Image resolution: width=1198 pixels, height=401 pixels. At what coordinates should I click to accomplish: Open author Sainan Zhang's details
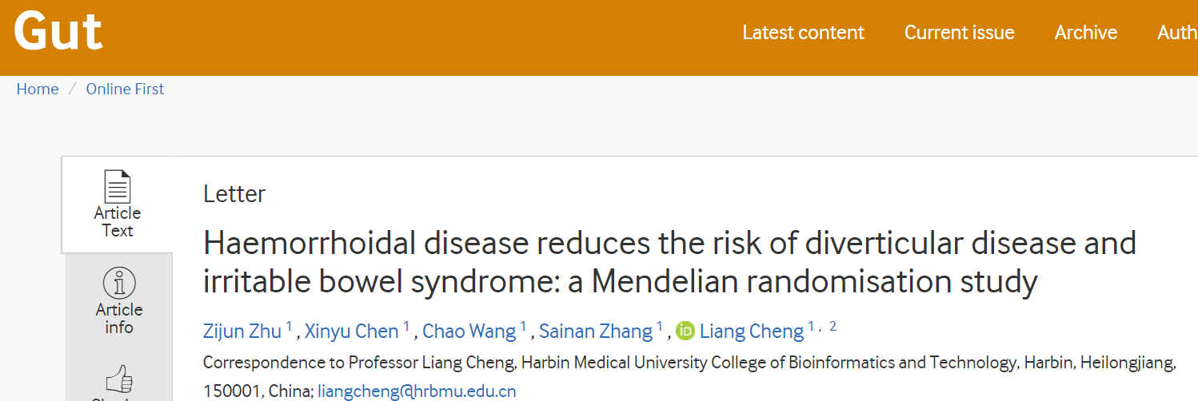596,332
